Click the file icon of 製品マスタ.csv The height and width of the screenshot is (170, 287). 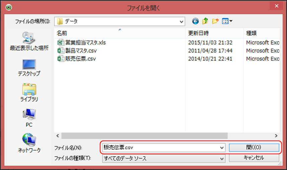[x=61, y=51]
